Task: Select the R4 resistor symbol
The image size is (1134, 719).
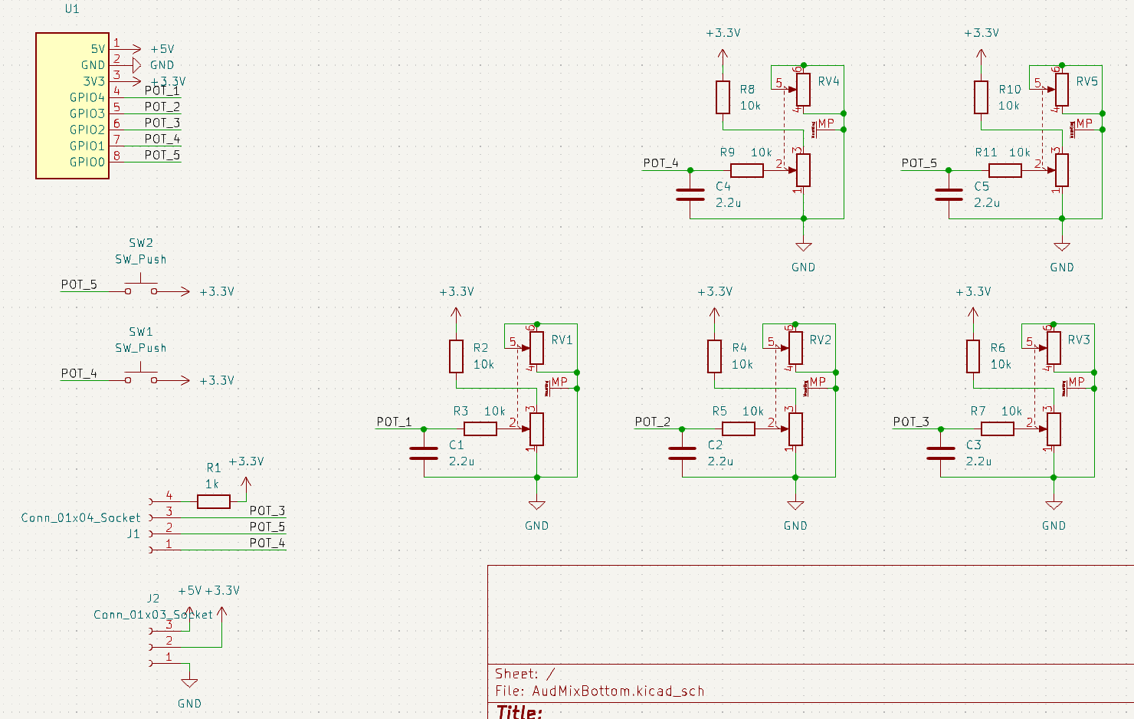Action: (715, 356)
